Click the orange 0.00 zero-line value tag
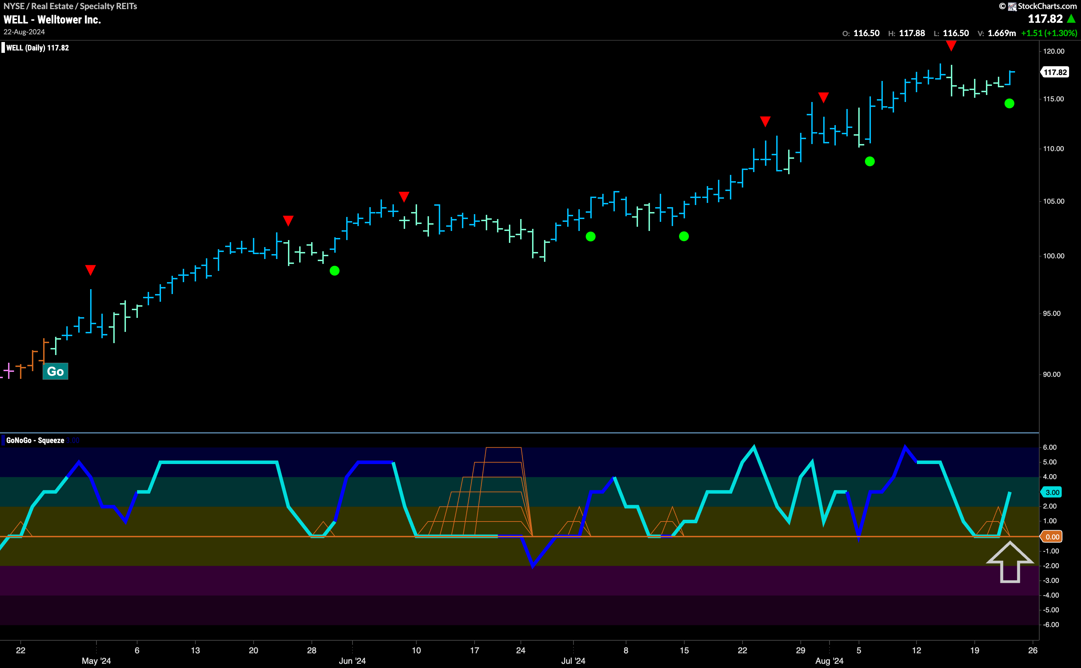This screenshot has height=668, width=1081. [x=1052, y=537]
